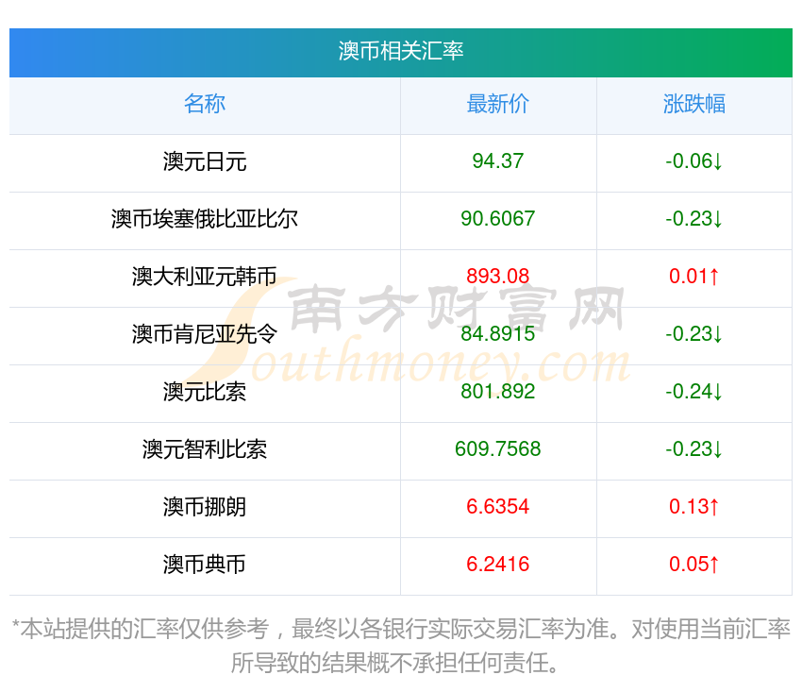
Task: Click the 609.7568 price value
Action: coord(497,449)
